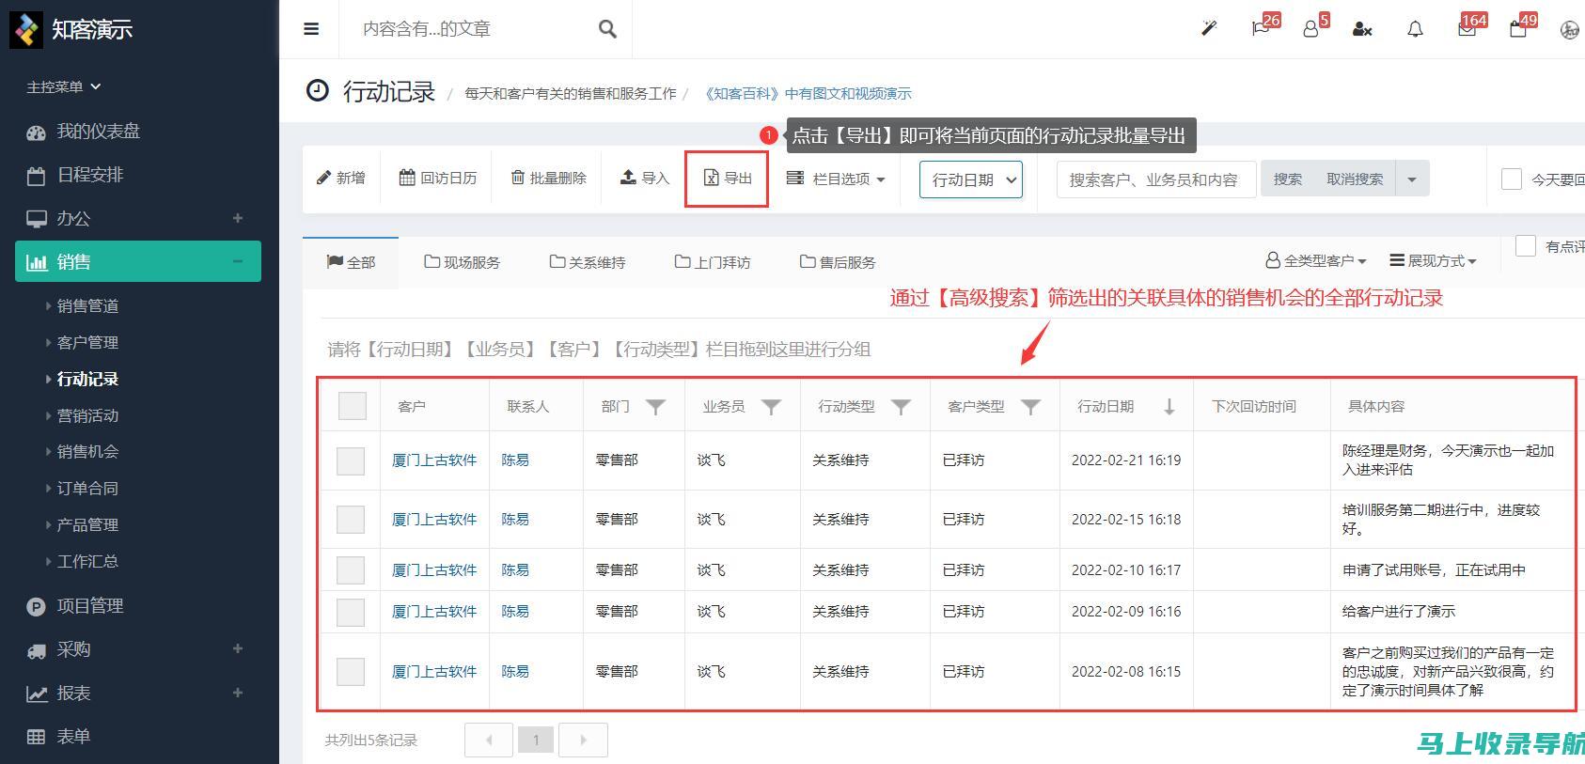This screenshot has height=764, width=1585.
Task: Click the 新增 pencil button
Action: 340,178
